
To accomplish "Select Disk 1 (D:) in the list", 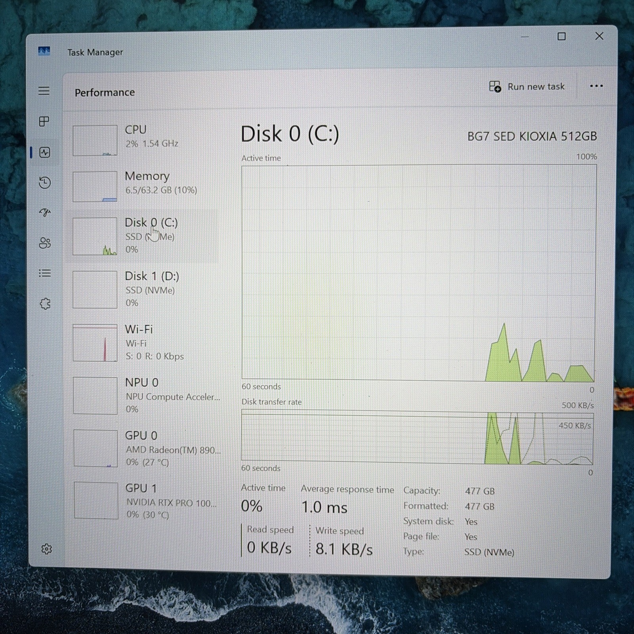I will tap(143, 289).
